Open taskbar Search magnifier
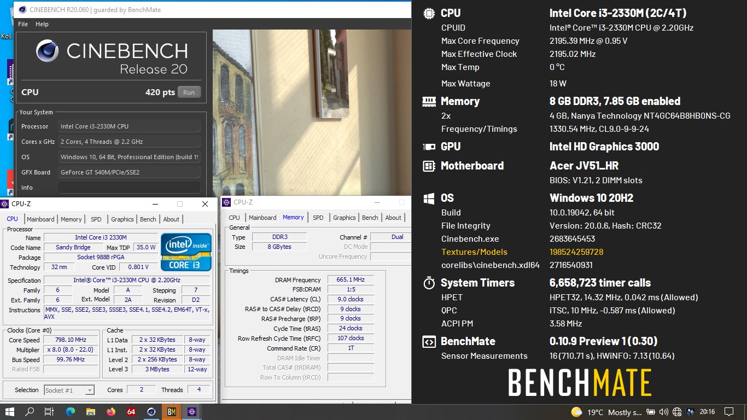This screenshot has height=420, width=747. tap(30, 412)
